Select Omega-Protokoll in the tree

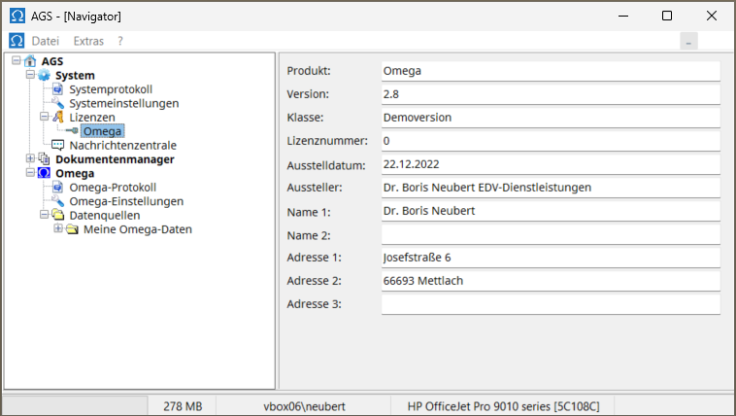(113, 188)
